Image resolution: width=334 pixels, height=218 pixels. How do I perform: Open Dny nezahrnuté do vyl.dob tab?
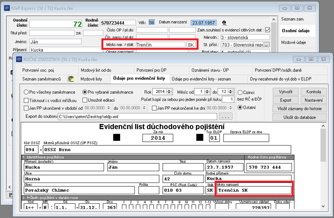[288, 79]
